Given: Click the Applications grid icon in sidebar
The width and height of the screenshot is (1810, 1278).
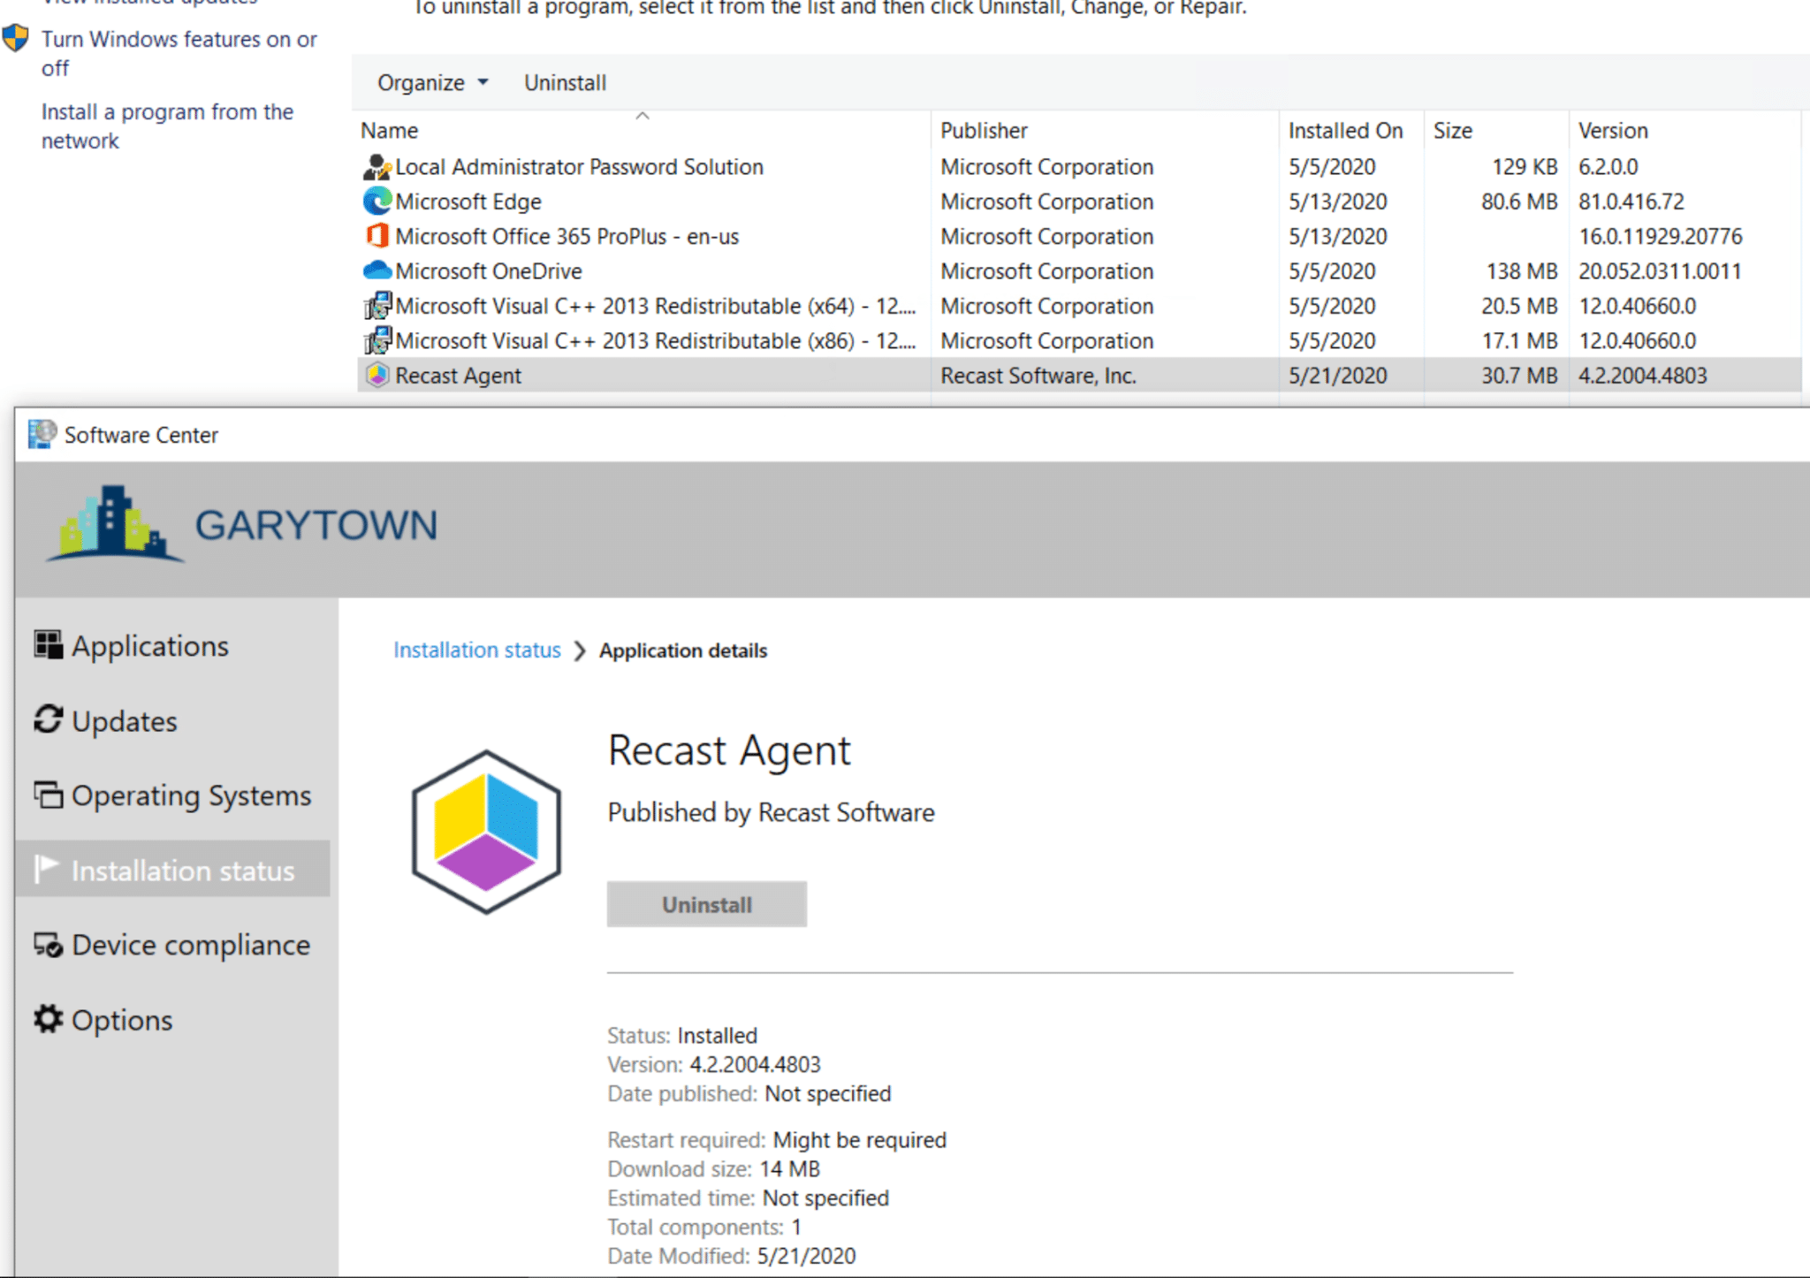Looking at the screenshot, I should pos(48,645).
